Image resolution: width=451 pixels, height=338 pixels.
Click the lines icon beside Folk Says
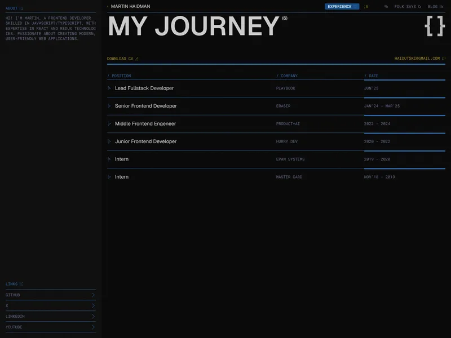pos(386,6)
